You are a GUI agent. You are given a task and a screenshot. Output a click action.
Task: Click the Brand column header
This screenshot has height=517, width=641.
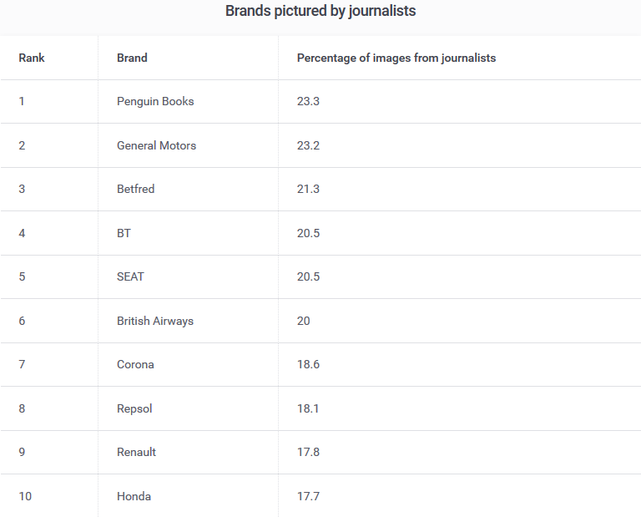tap(132, 58)
